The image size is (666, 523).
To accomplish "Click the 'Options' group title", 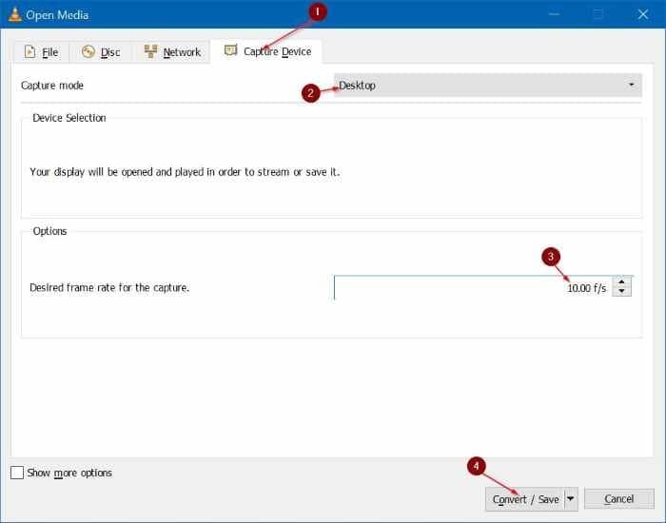I will tap(49, 231).
